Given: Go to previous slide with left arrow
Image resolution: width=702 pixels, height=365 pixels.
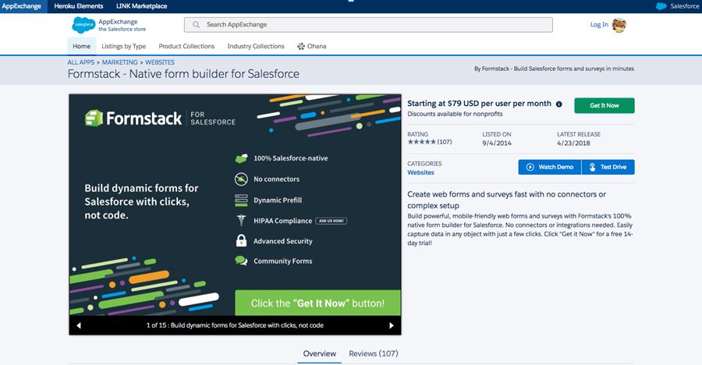Looking at the screenshot, I should tap(79, 325).
